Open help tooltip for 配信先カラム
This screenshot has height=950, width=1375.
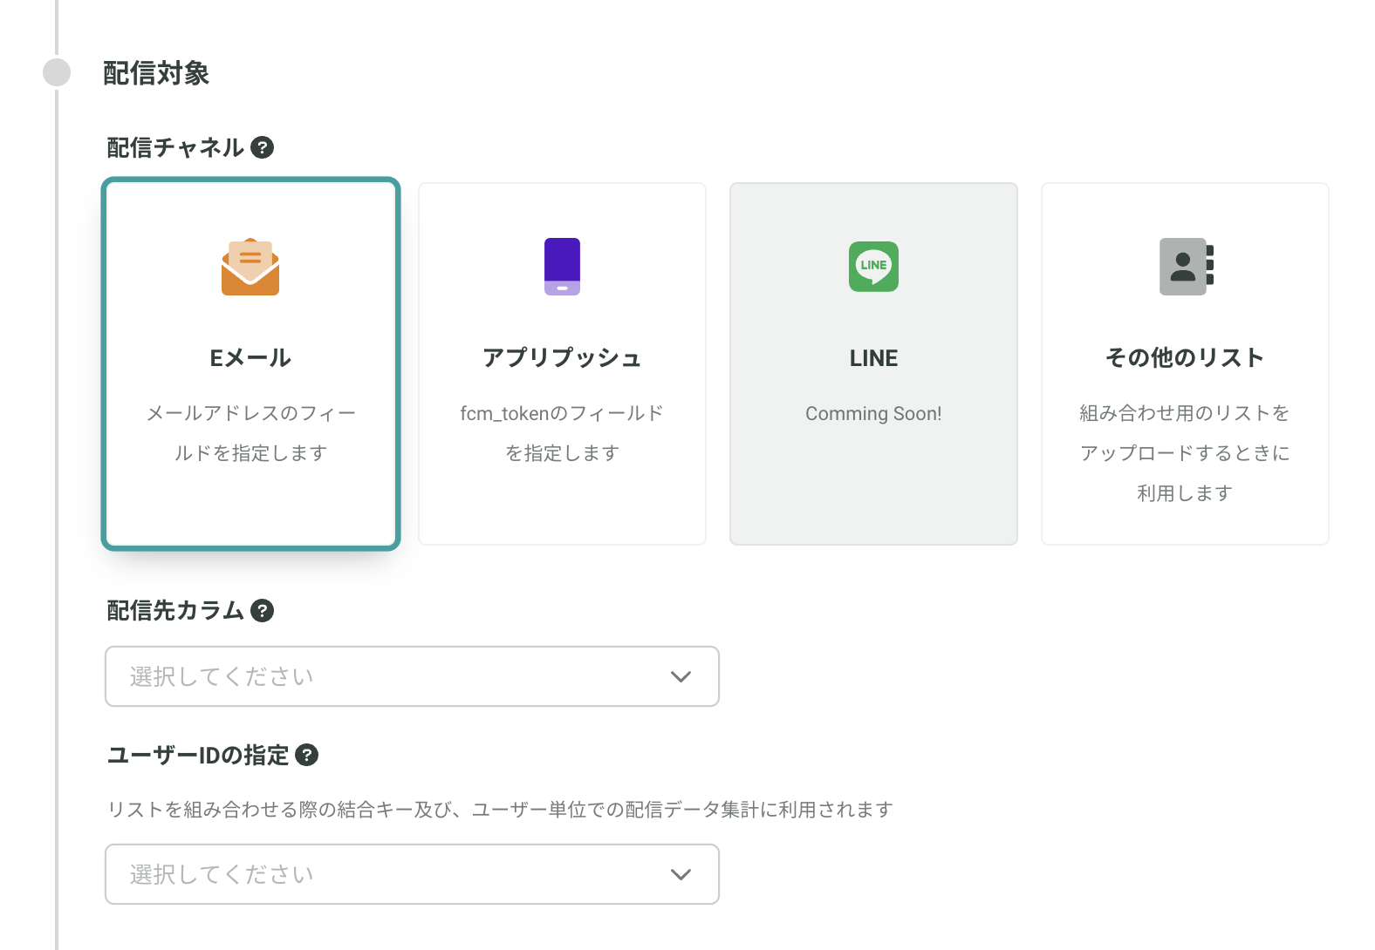tap(262, 610)
